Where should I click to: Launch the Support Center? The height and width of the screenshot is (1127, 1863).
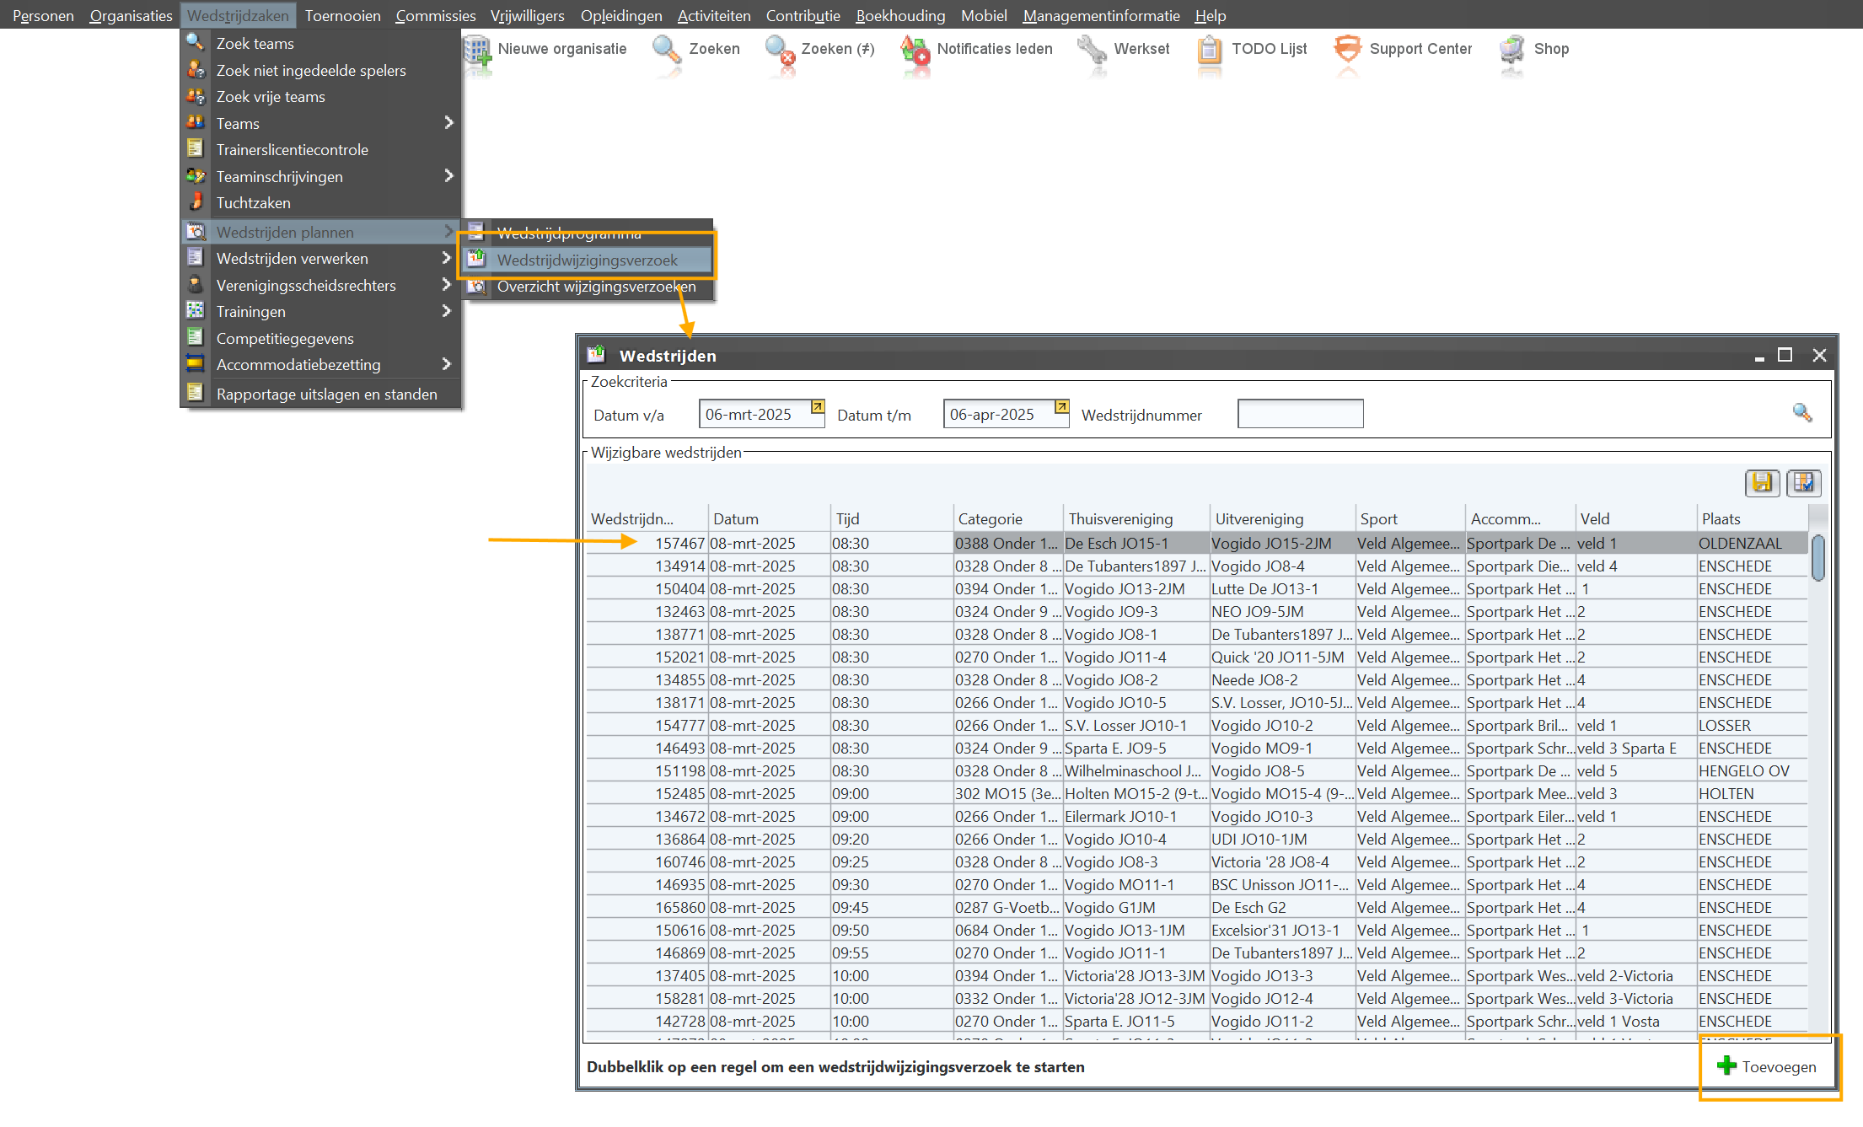tap(1347, 50)
